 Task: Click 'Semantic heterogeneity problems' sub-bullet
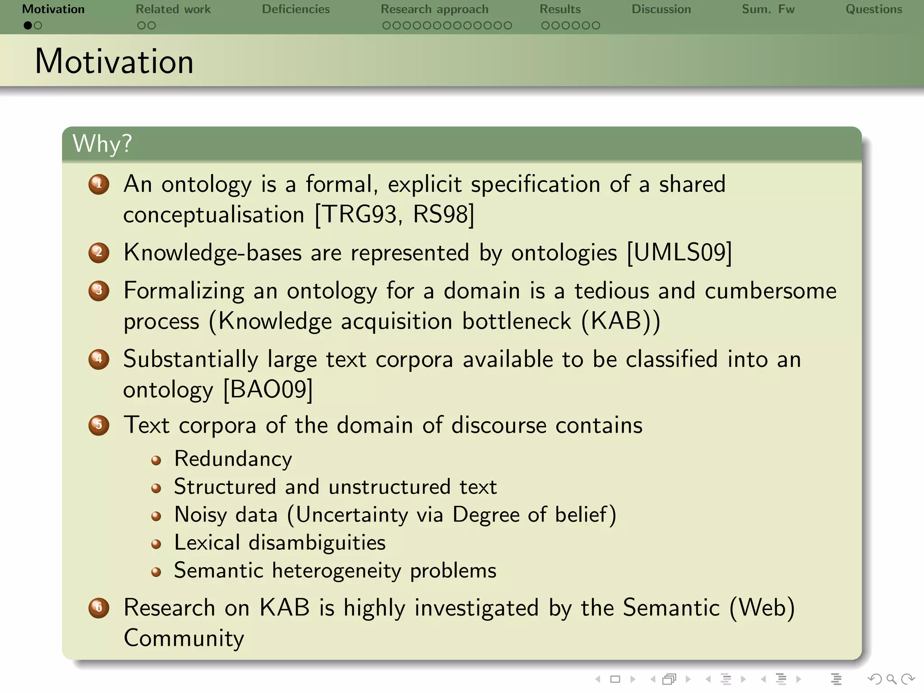(x=335, y=571)
